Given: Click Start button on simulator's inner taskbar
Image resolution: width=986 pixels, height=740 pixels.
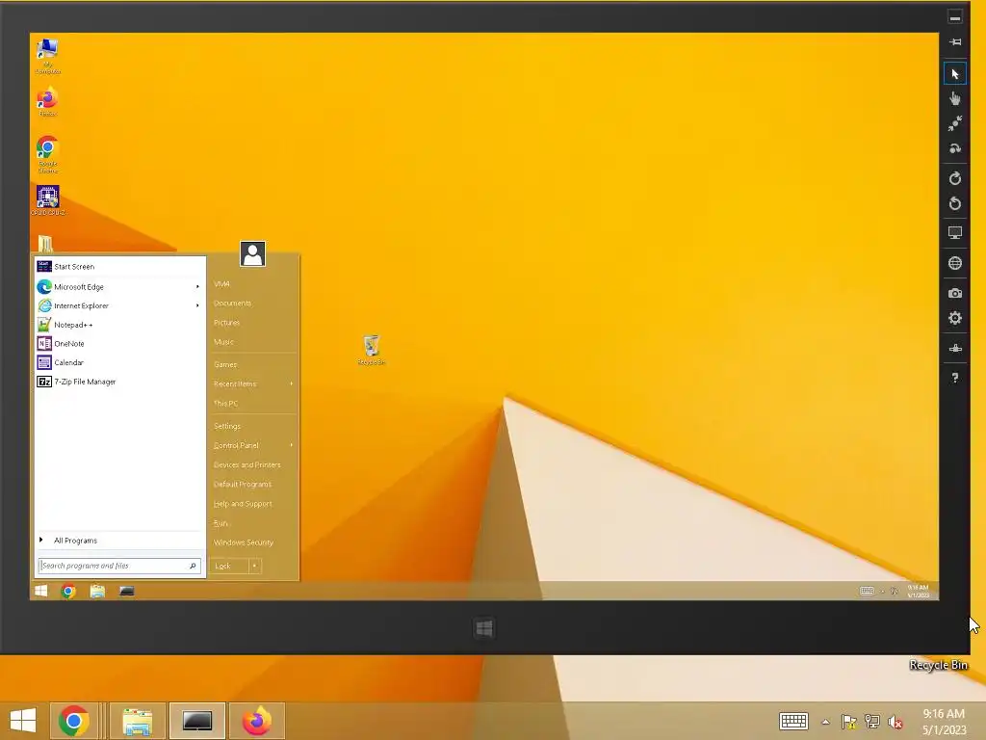Looking at the screenshot, I should point(41,591).
